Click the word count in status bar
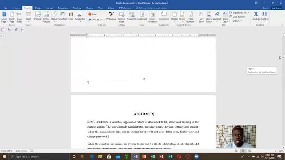The height and width of the screenshot is (160, 285). tap(21, 151)
